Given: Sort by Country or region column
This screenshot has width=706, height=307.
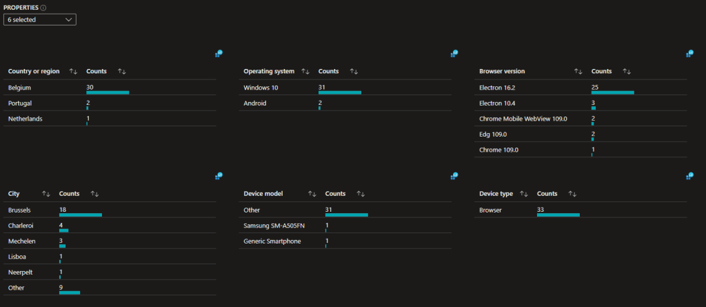Looking at the screenshot, I should point(73,71).
